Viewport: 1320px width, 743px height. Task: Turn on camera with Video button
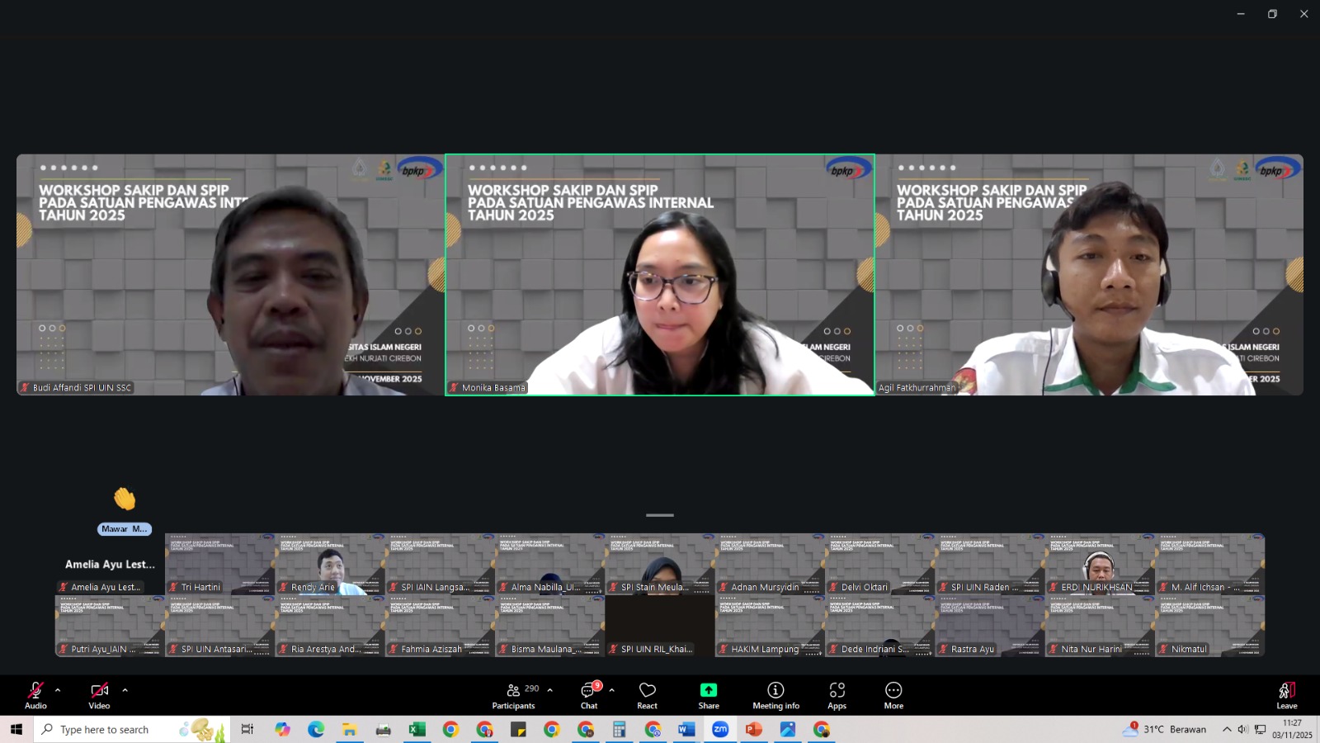pyautogui.click(x=99, y=694)
